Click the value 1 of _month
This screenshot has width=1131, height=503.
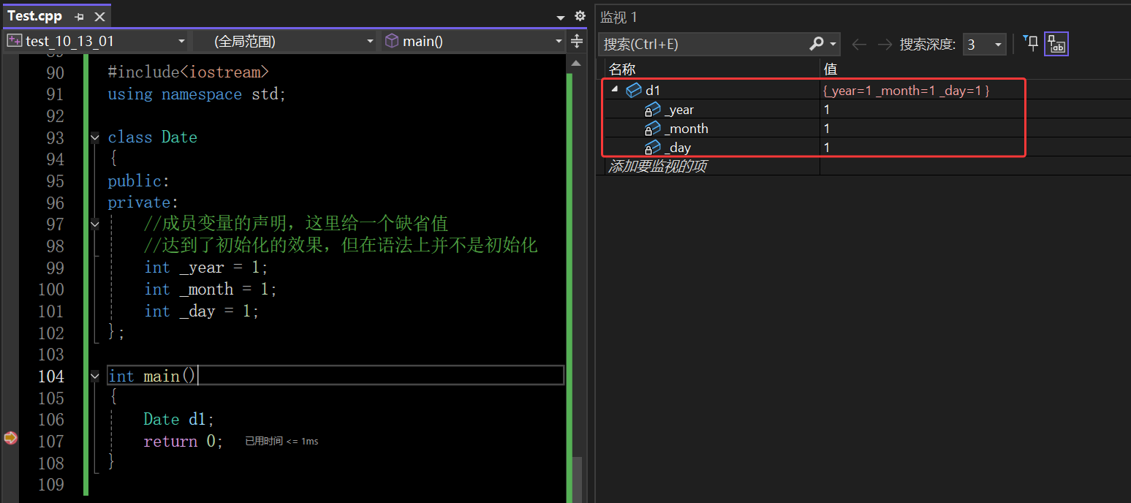click(x=827, y=129)
